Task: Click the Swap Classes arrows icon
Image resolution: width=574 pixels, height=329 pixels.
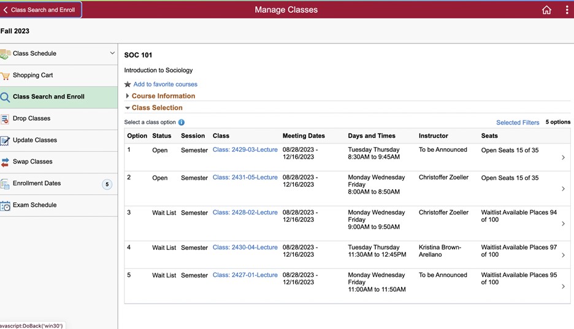Action: point(6,162)
